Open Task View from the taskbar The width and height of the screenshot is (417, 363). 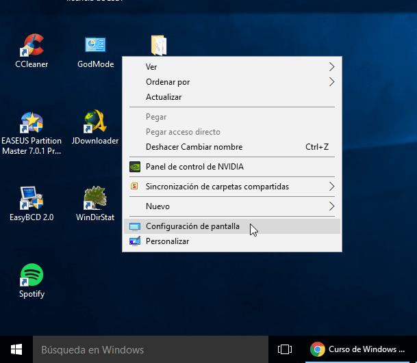pyautogui.click(x=285, y=349)
